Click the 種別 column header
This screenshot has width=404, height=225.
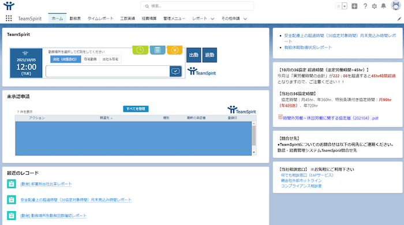pos(166,118)
